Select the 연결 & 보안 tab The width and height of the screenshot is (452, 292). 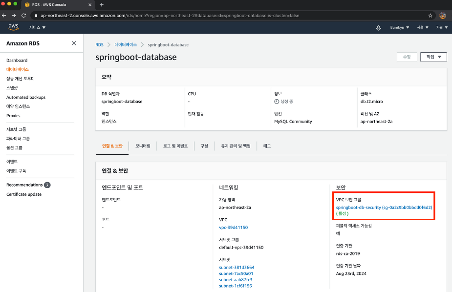112,146
